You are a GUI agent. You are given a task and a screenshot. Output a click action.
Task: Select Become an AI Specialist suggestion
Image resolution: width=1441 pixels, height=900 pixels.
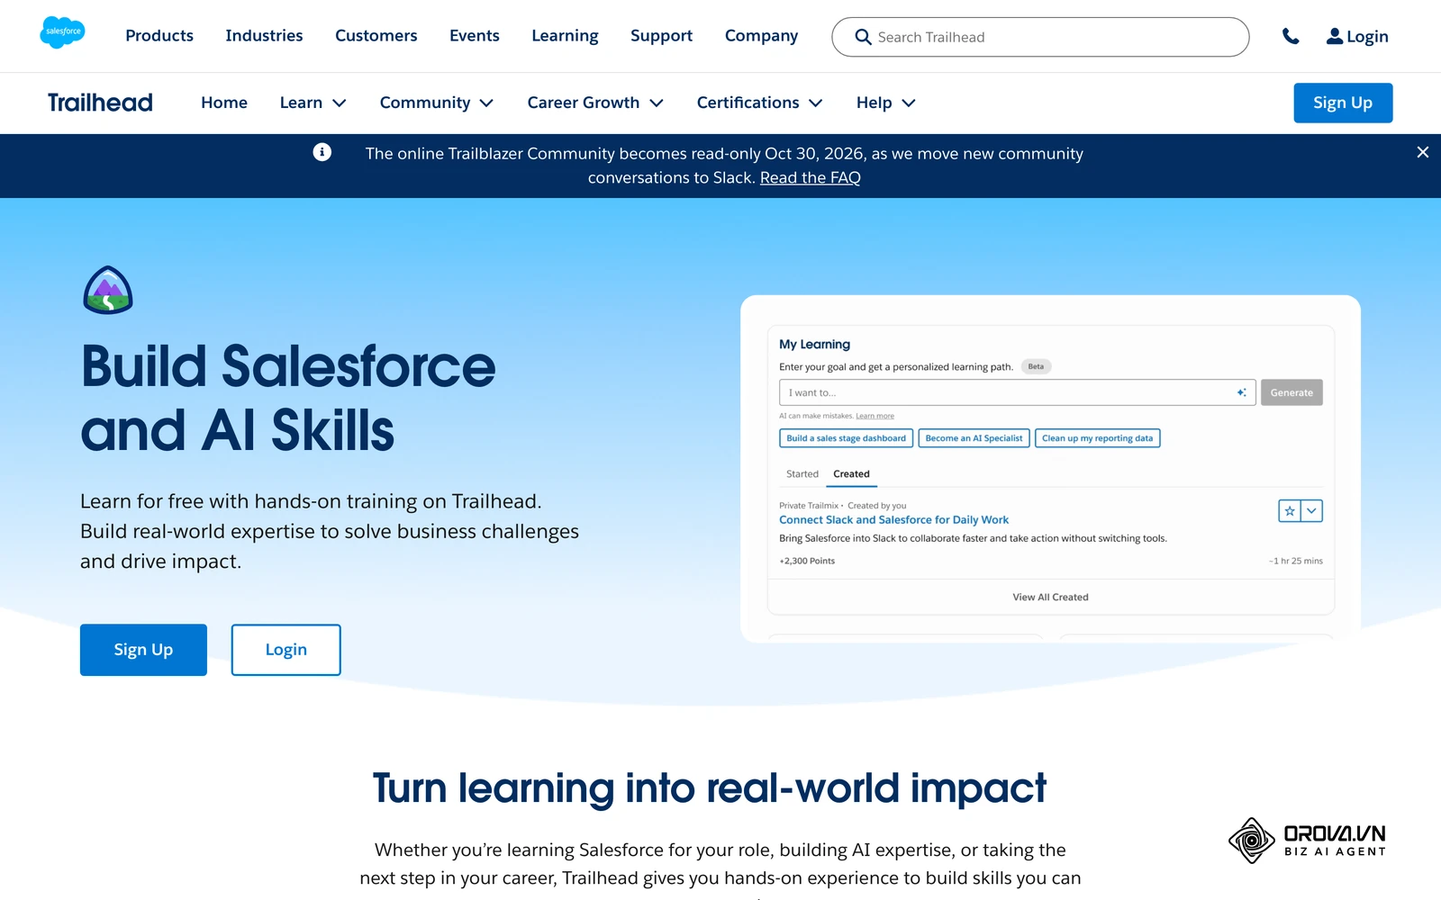pos(974,438)
